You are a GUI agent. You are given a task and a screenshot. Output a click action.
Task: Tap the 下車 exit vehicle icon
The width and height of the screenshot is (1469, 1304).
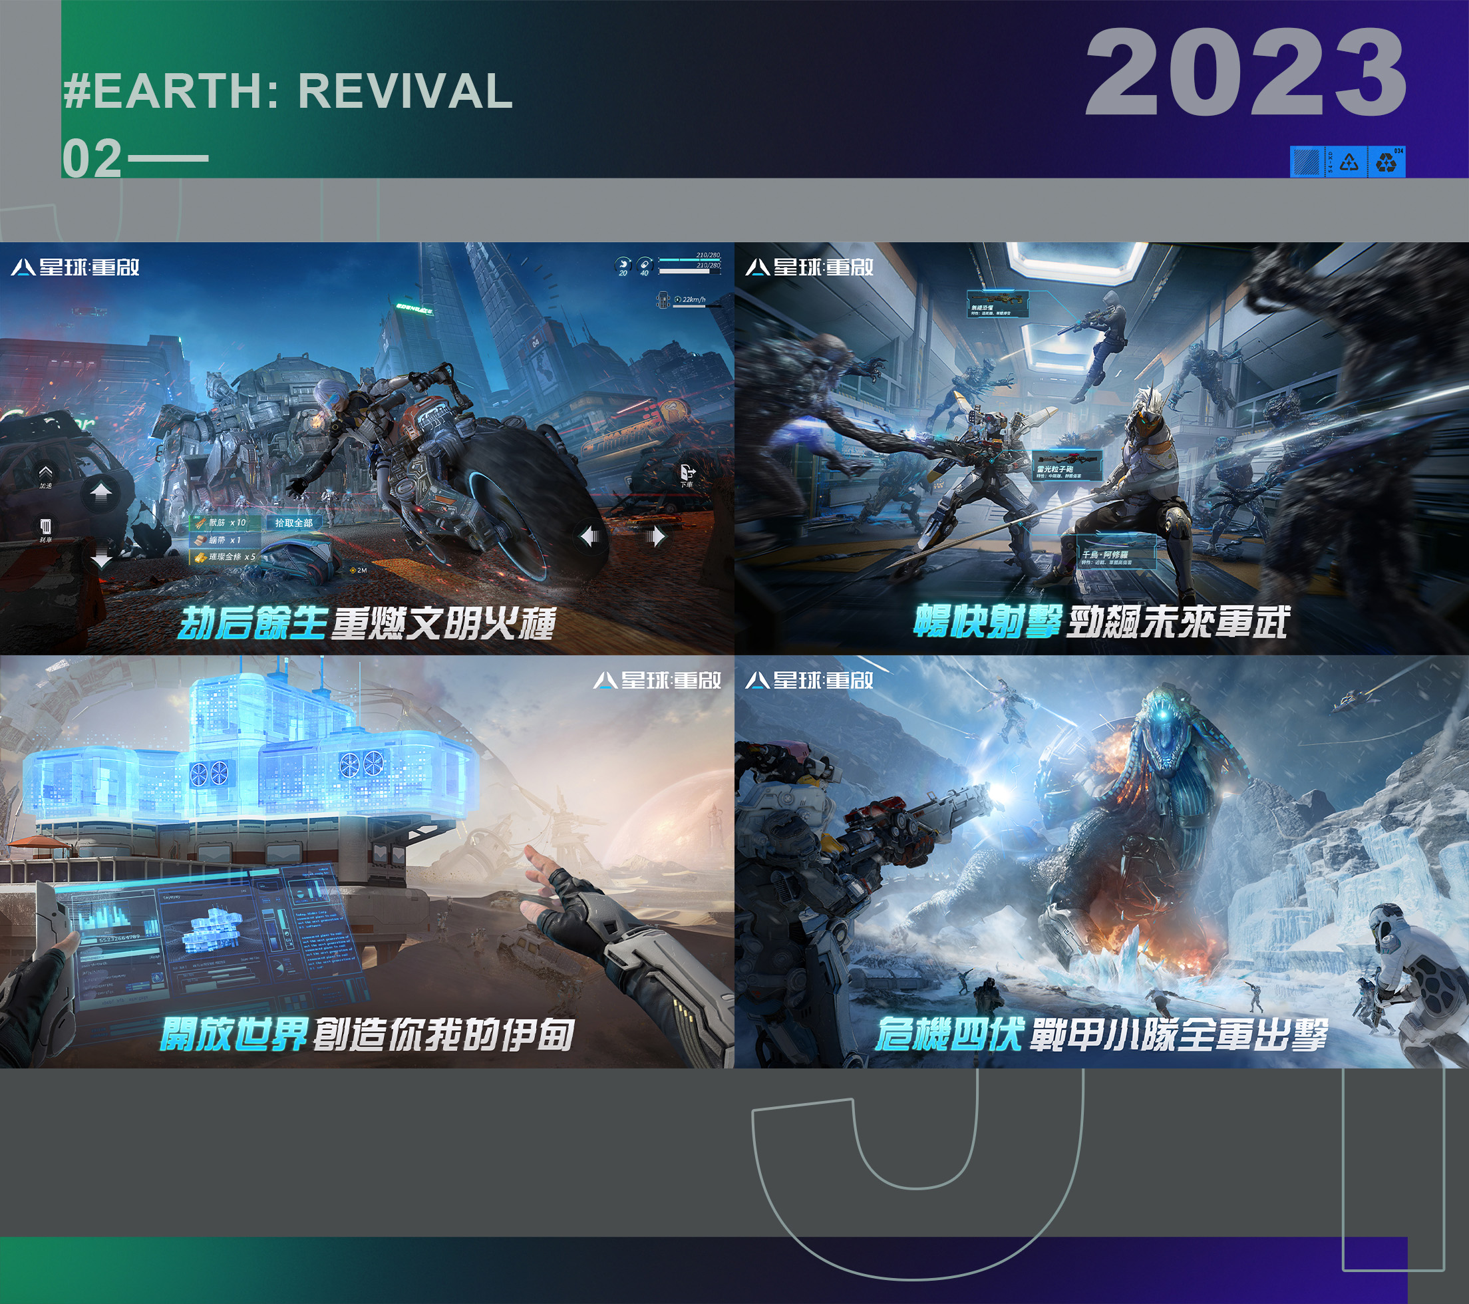(x=688, y=476)
